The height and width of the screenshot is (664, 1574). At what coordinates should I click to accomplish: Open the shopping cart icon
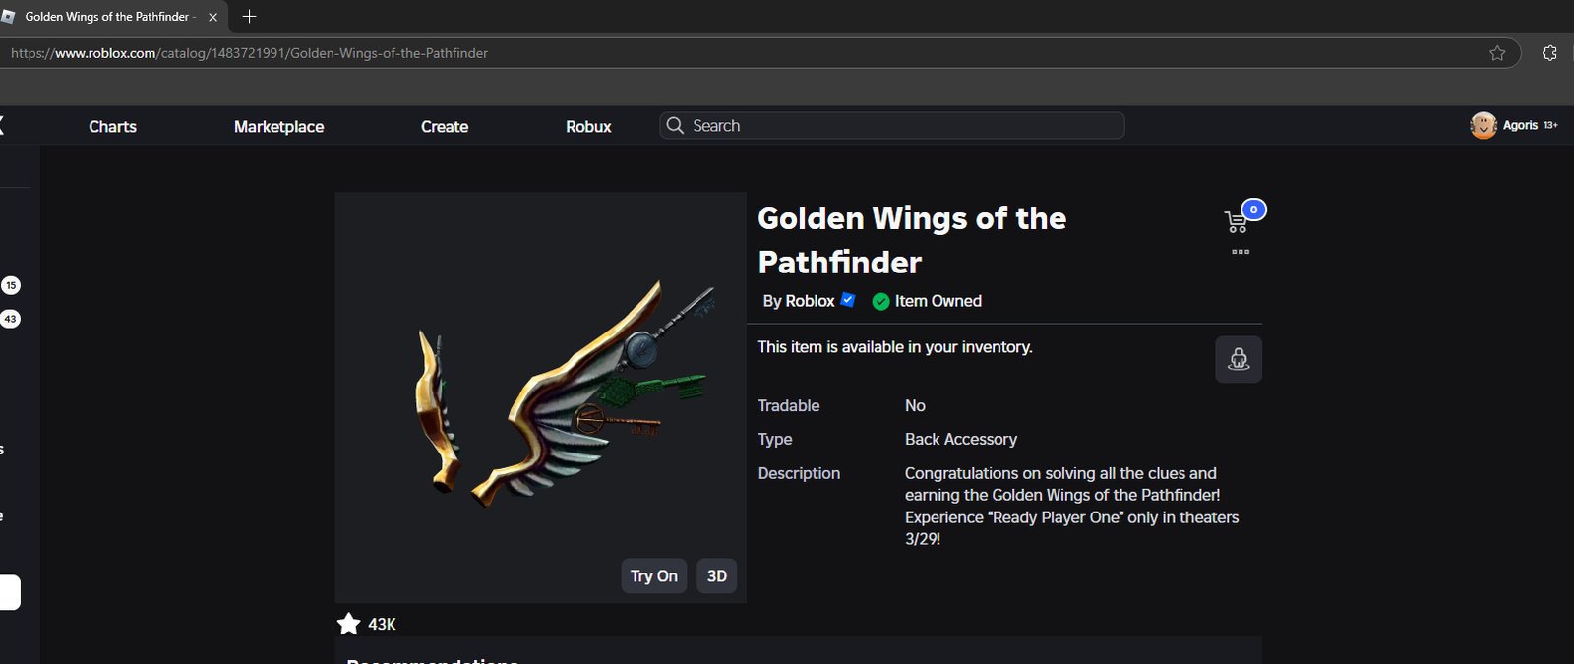tap(1236, 222)
